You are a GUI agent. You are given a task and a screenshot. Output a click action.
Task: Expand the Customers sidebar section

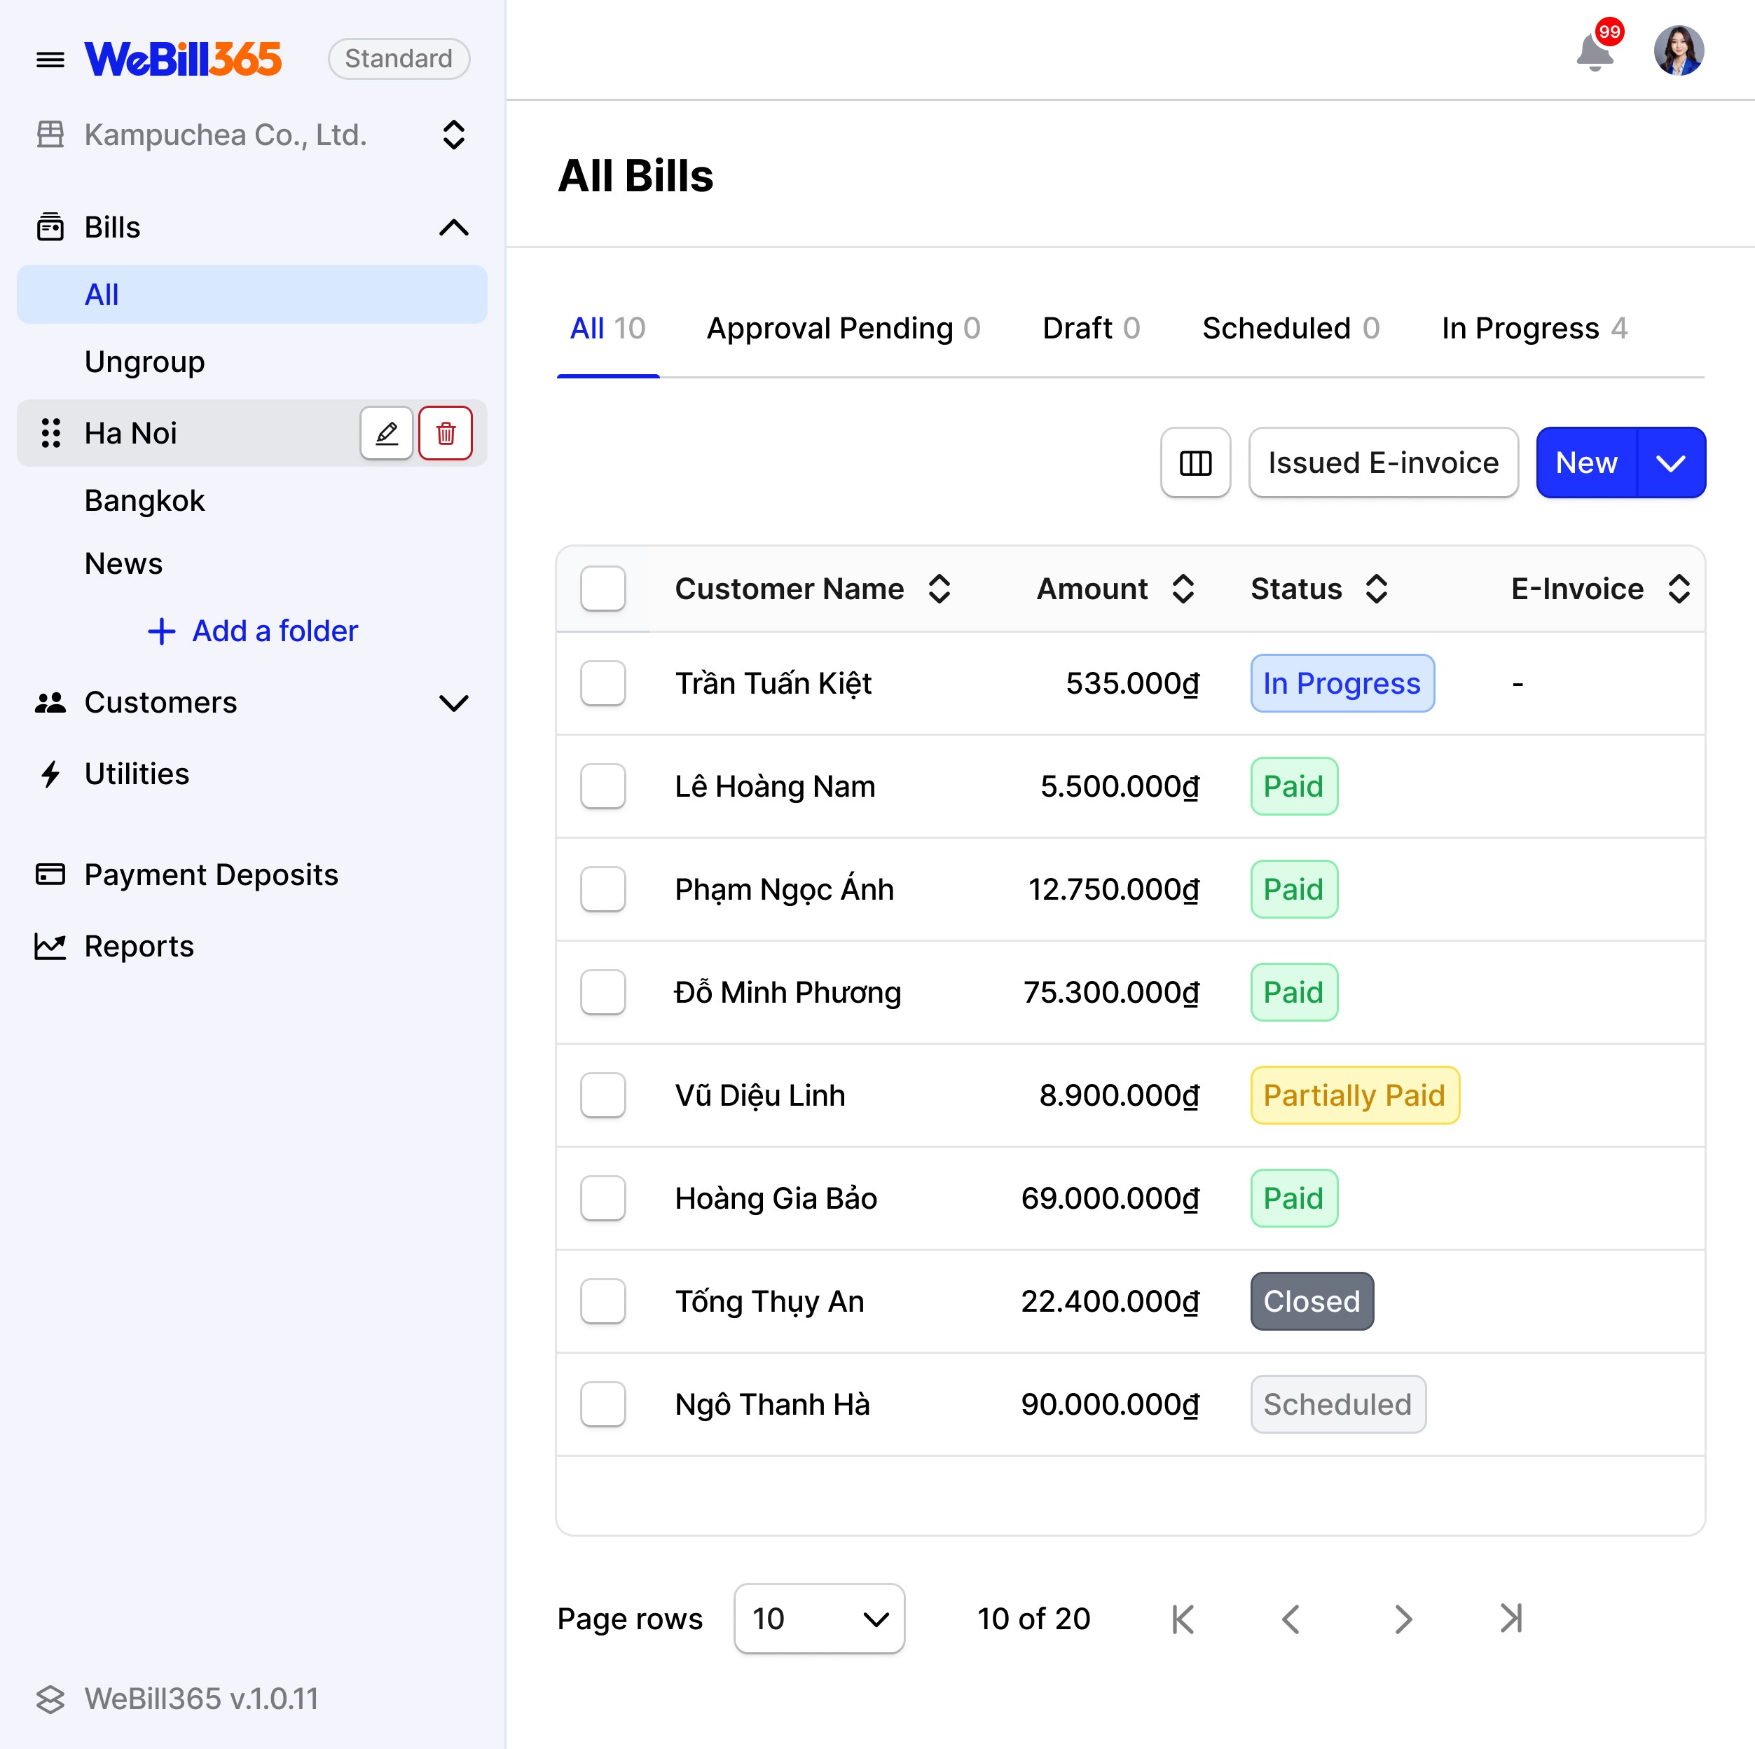453,702
